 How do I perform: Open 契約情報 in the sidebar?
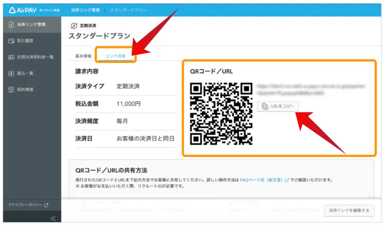tap(32, 90)
